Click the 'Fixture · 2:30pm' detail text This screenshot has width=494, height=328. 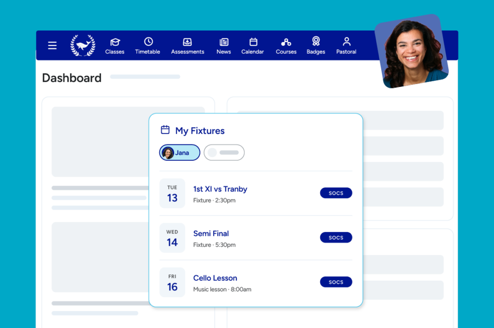214,200
